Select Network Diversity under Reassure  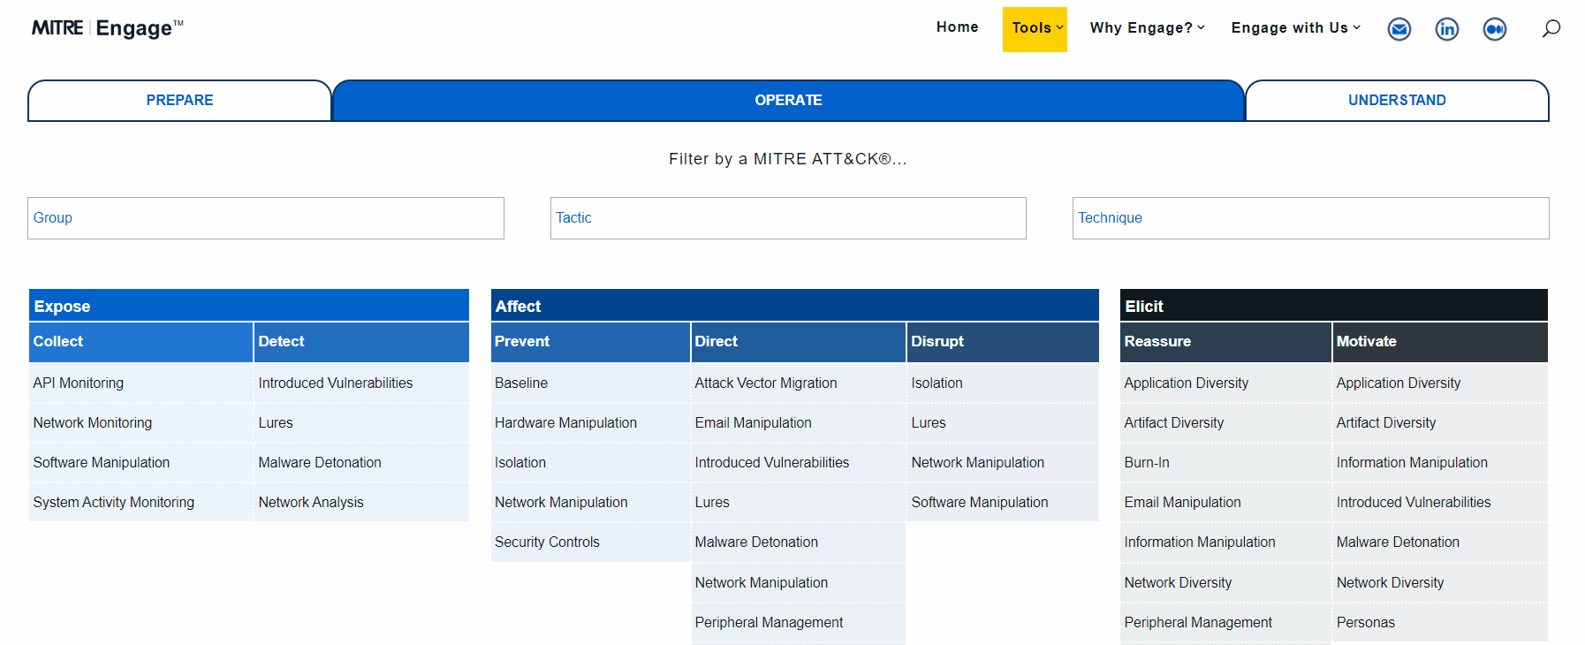click(x=1178, y=583)
